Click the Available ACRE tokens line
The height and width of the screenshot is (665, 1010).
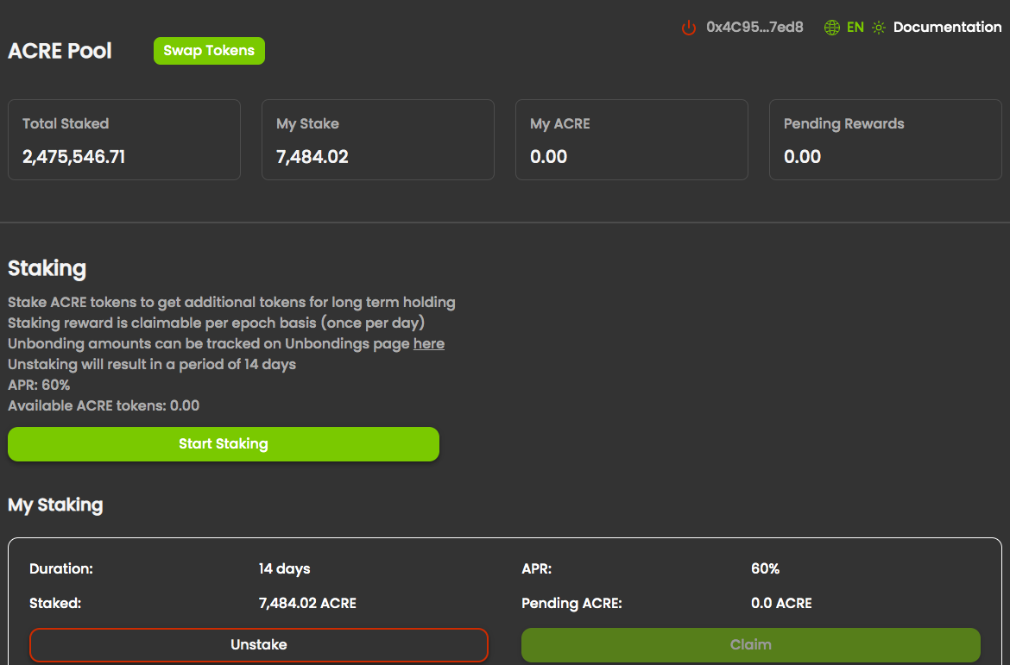click(x=104, y=405)
